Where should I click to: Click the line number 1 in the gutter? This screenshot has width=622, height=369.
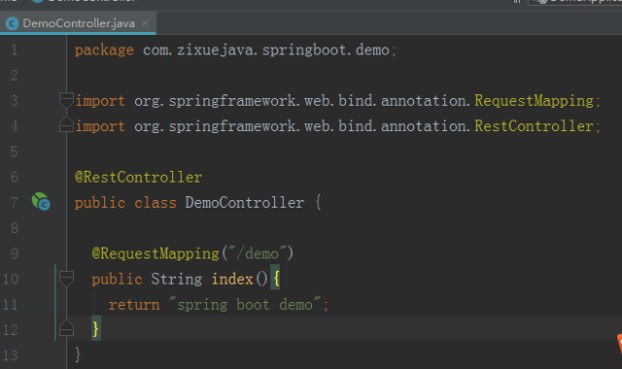15,50
